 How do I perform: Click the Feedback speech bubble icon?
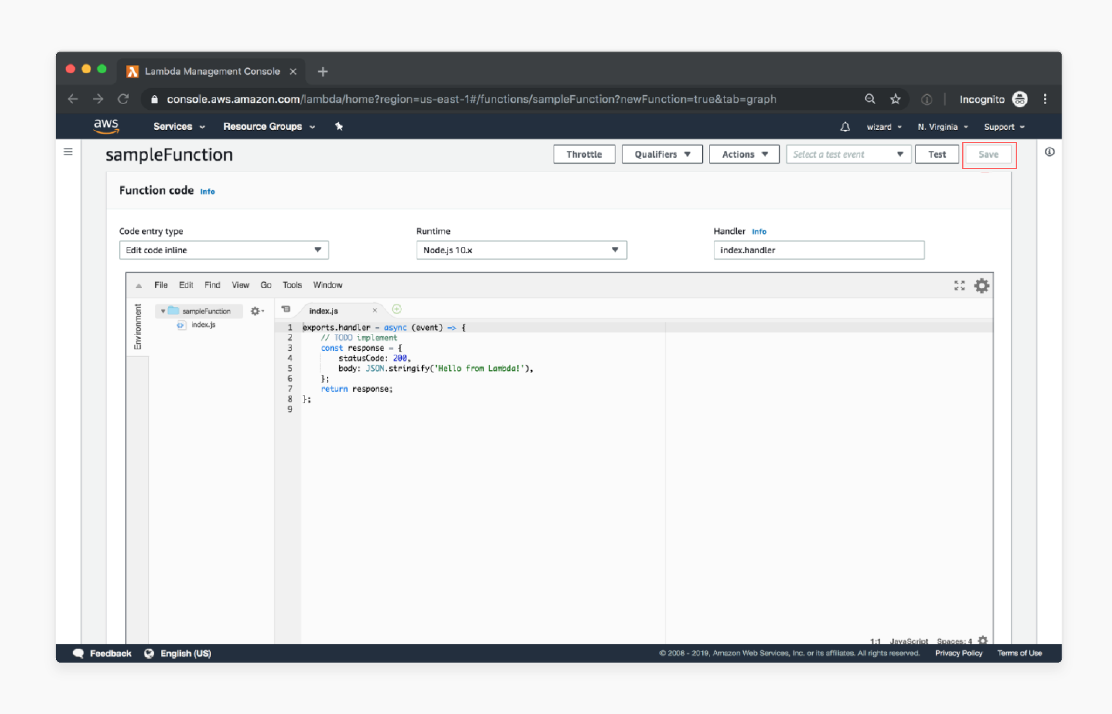coord(79,653)
